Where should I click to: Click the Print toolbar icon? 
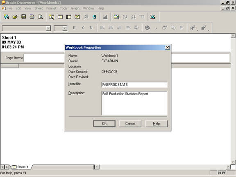[32, 17]
